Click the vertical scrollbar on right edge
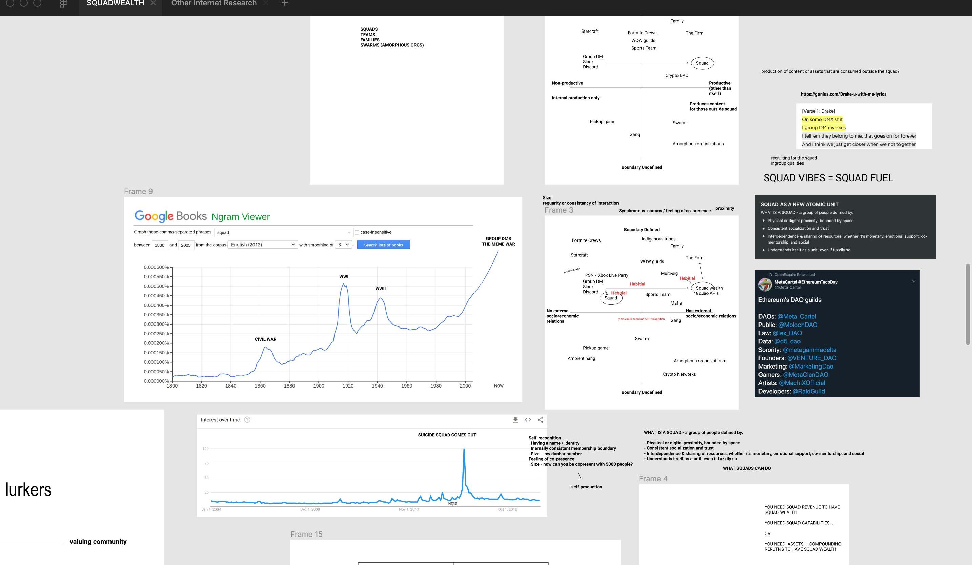Screen dimensions: 972x565 click(x=967, y=305)
